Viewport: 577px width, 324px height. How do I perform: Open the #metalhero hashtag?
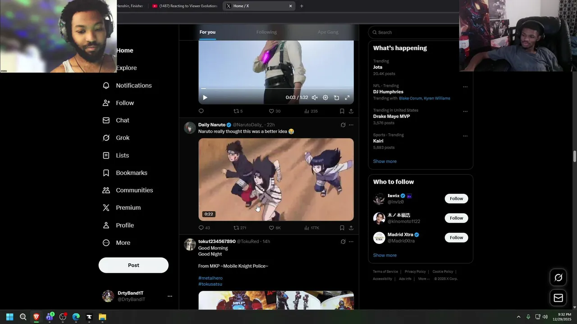click(211, 278)
